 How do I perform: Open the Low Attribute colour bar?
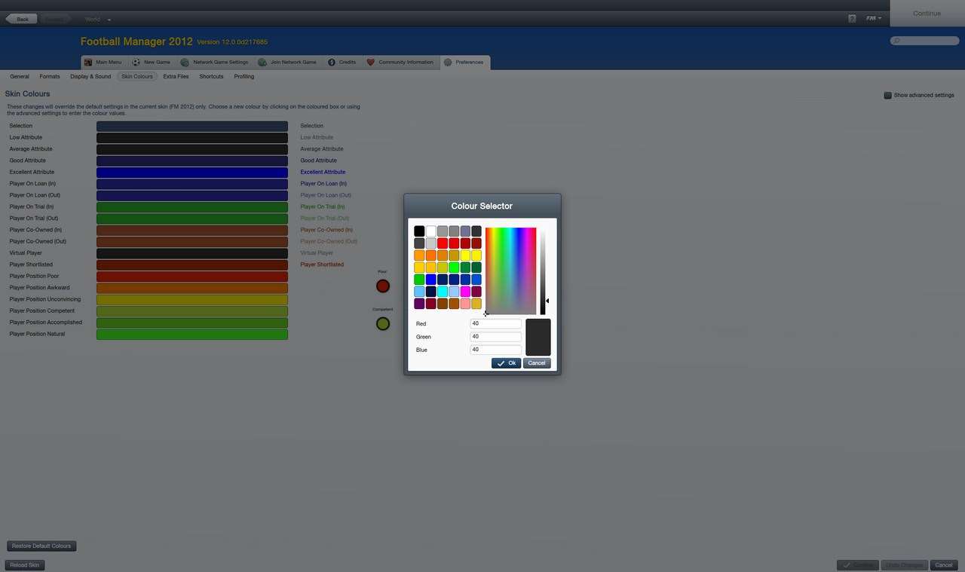point(192,138)
